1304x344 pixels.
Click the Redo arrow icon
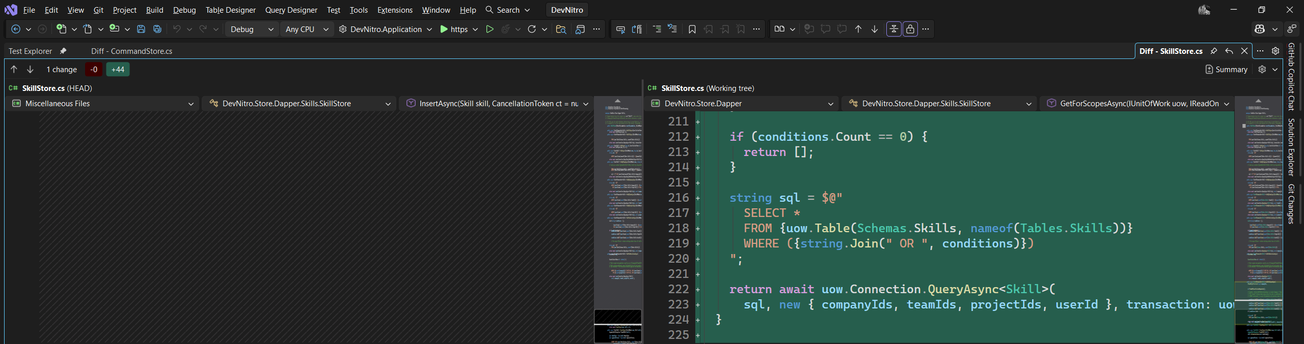point(203,29)
